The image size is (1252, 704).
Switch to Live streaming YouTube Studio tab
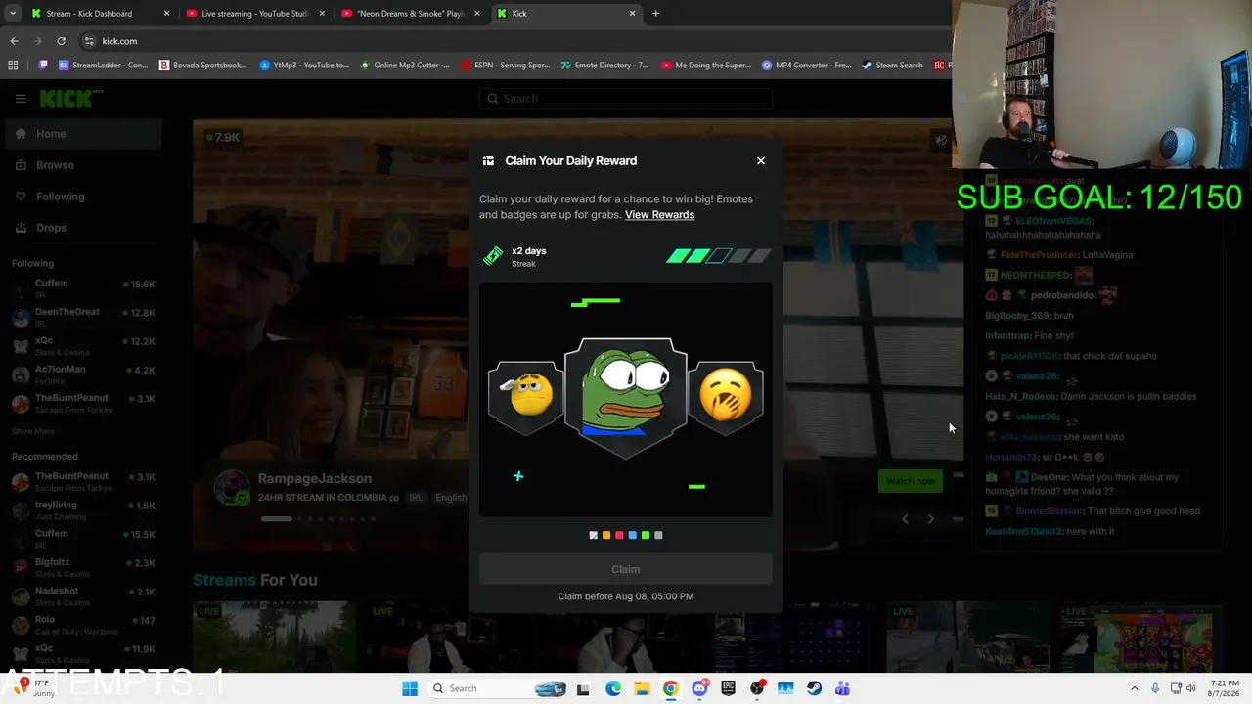[256, 14]
